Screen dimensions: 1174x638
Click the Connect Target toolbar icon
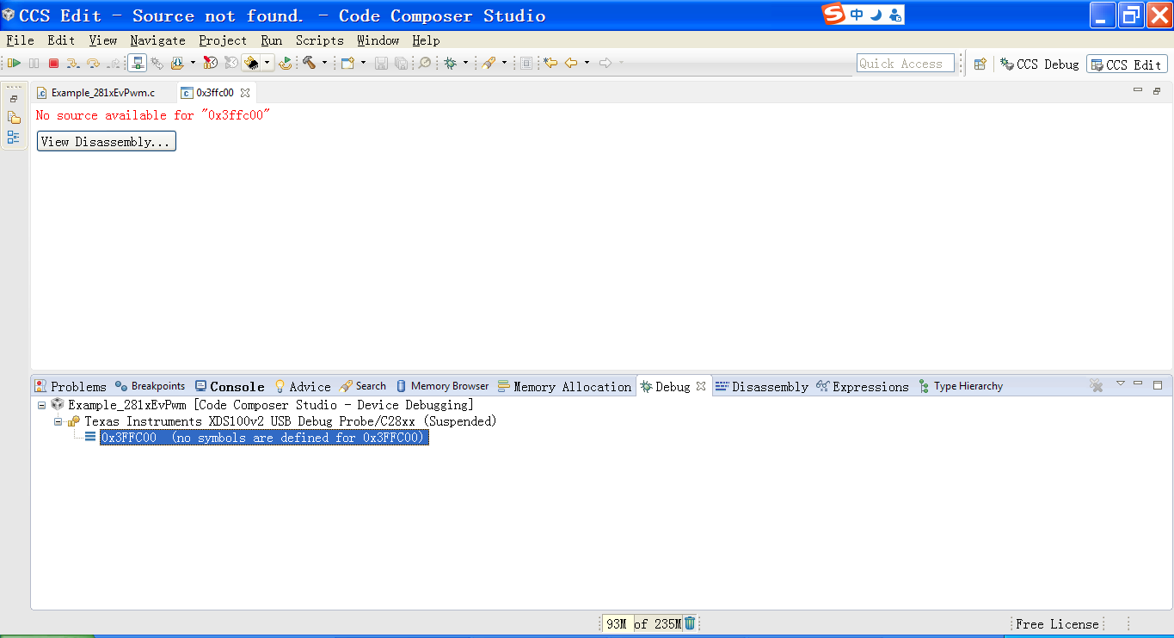click(137, 63)
